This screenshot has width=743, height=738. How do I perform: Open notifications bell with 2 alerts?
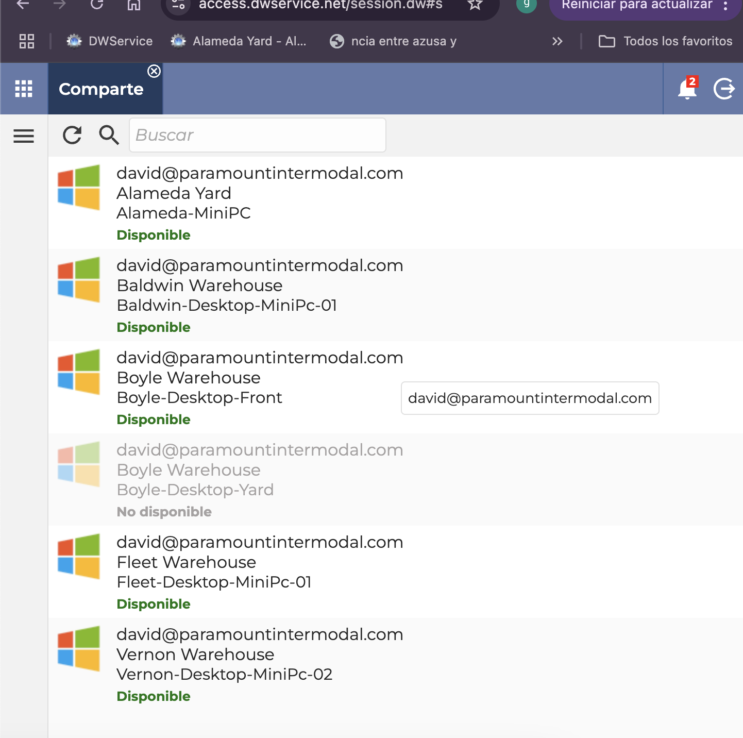click(x=687, y=88)
